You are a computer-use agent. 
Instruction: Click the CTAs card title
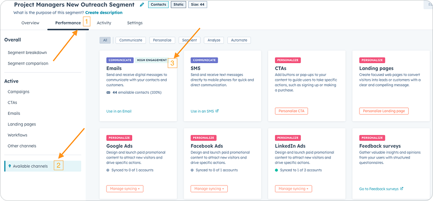click(x=280, y=68)
